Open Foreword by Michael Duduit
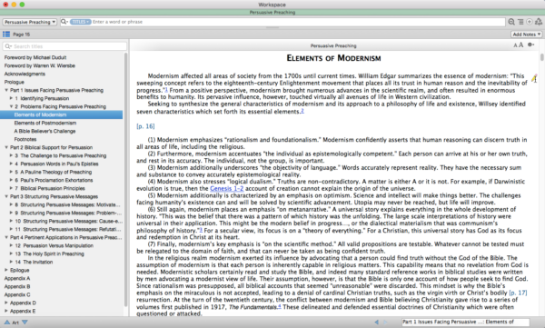Image resolution: width=545 pixels, height=328 pixels. click(x=35, y=57)
